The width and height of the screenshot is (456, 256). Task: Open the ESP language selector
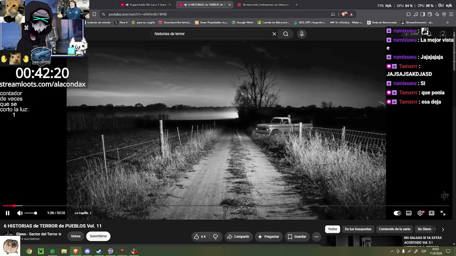[424, 251]
